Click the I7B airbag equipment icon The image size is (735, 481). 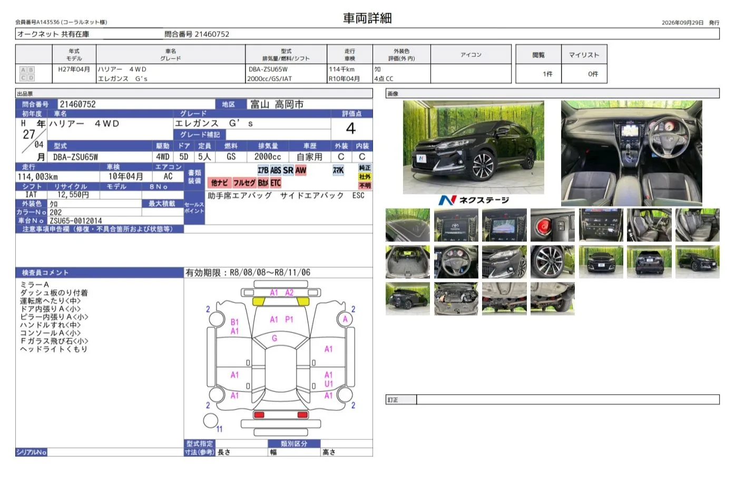(263, 170)
